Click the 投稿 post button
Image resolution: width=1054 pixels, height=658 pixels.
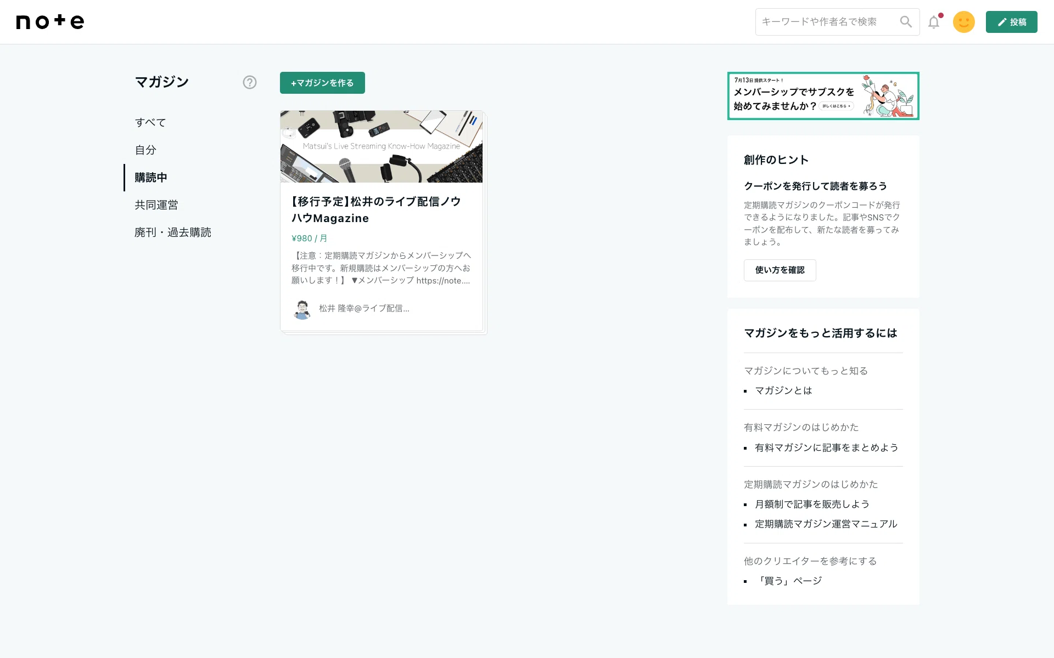click(x=1011, y=22)
